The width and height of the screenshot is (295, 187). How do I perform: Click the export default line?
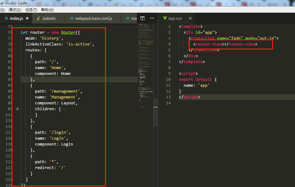coord(198,79)
